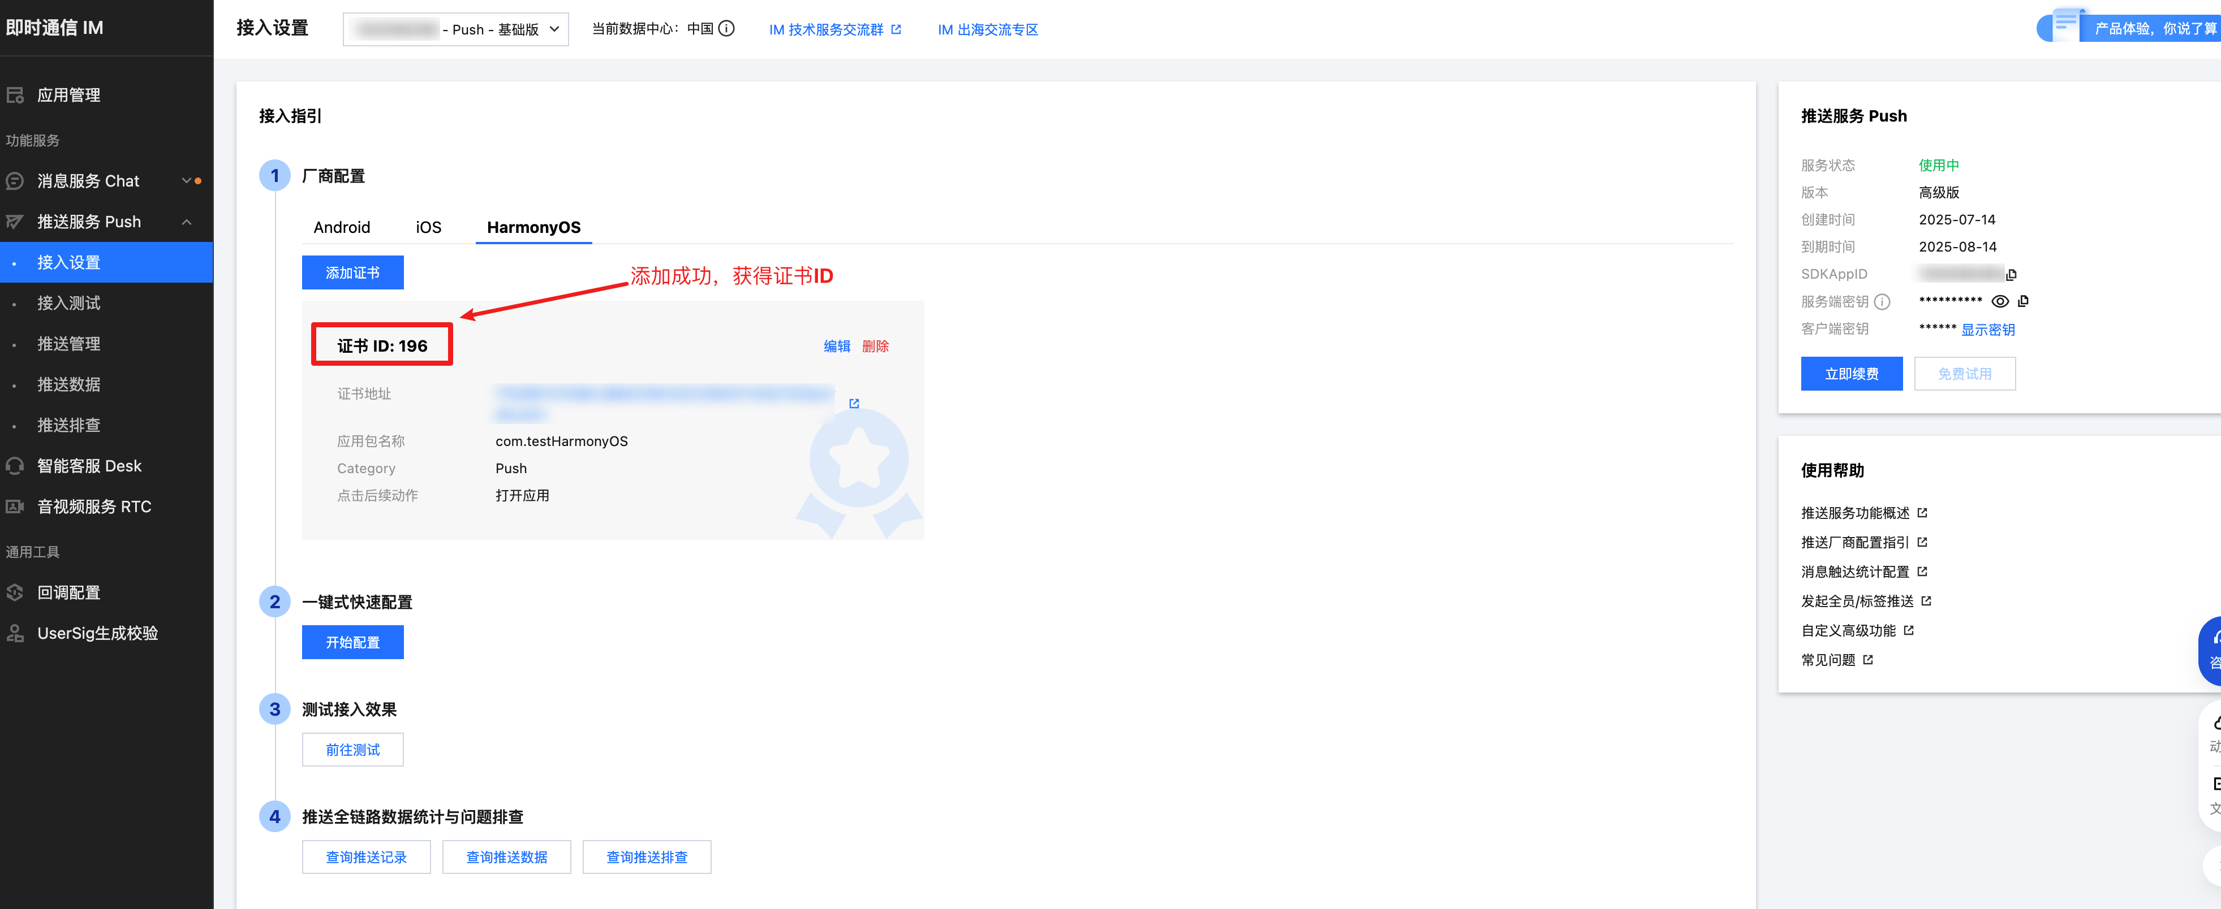2221x909 pixels.
Task: Open certificate address external link icon
Action: (854, 403)
